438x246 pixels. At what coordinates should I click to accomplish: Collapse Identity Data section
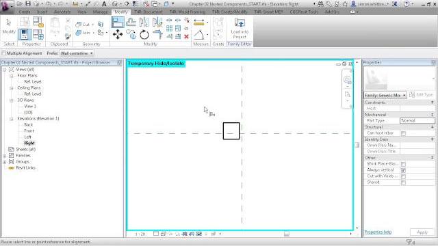click(432, 139)
